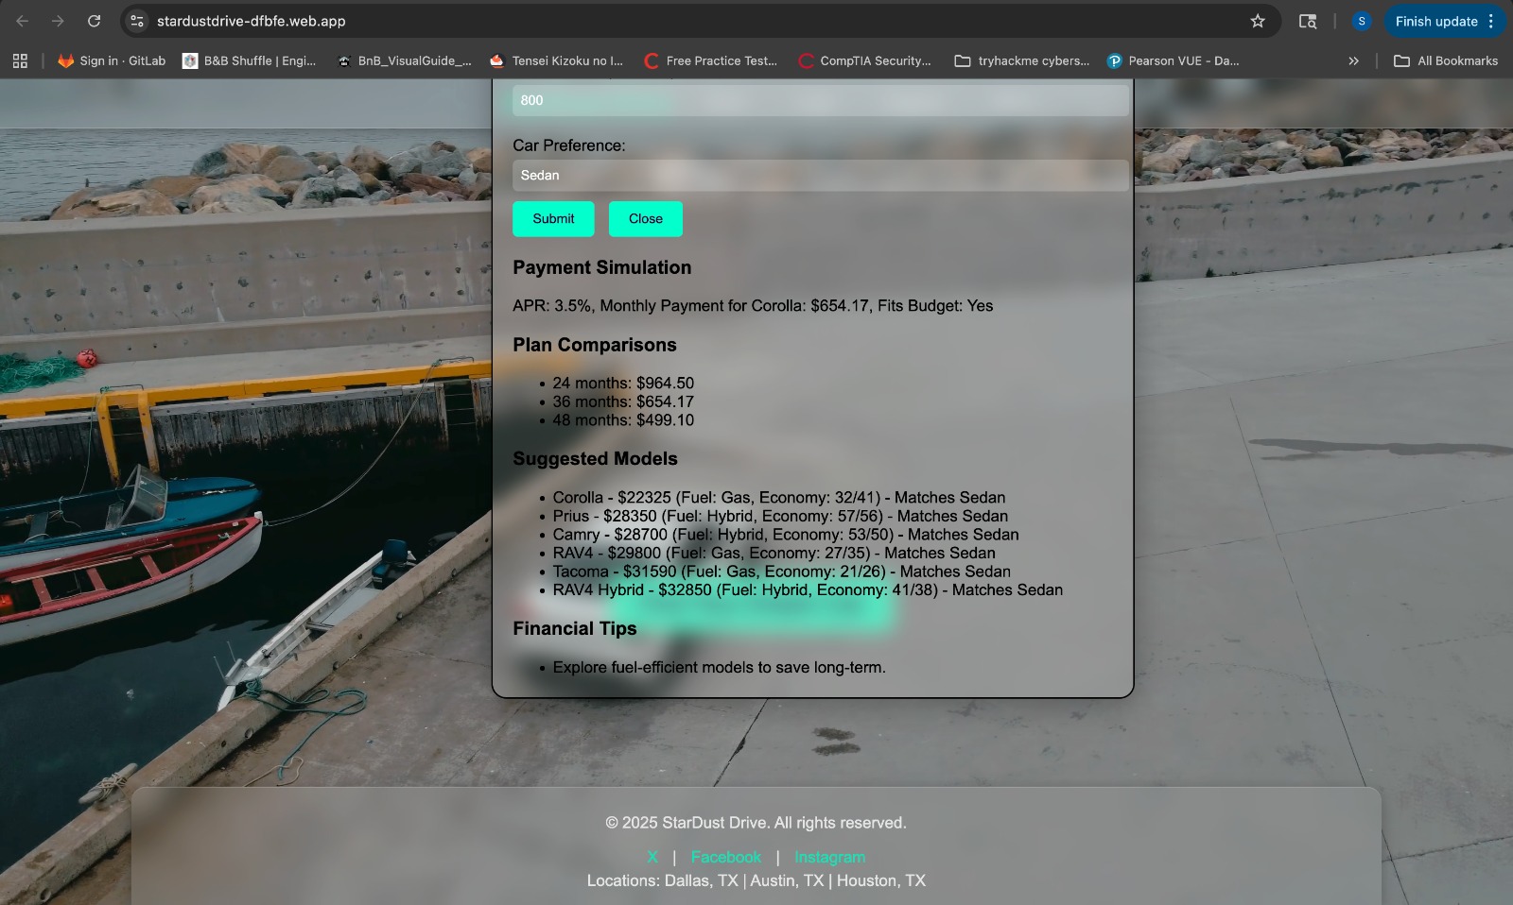Viewport: 1513px width, 905px height.
Task: Click the Locations line in footer
Action: point(756,880)
